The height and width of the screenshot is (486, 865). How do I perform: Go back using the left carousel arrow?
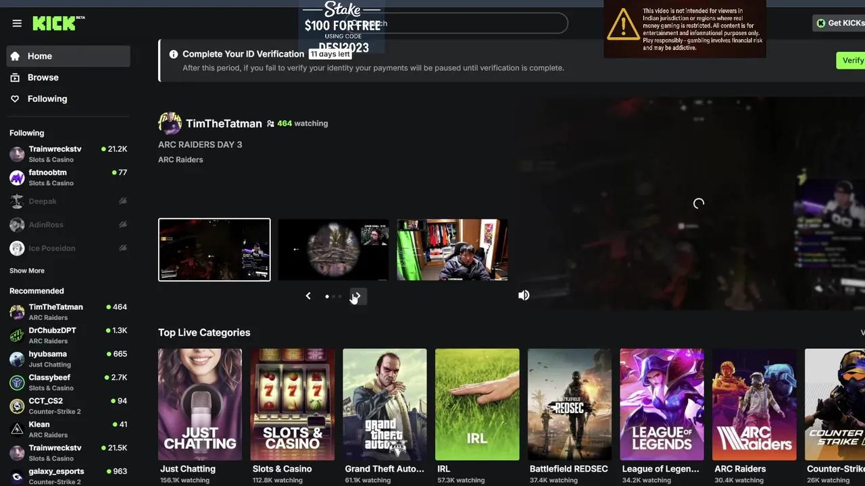pyautogui.click(x=308, y=296)
